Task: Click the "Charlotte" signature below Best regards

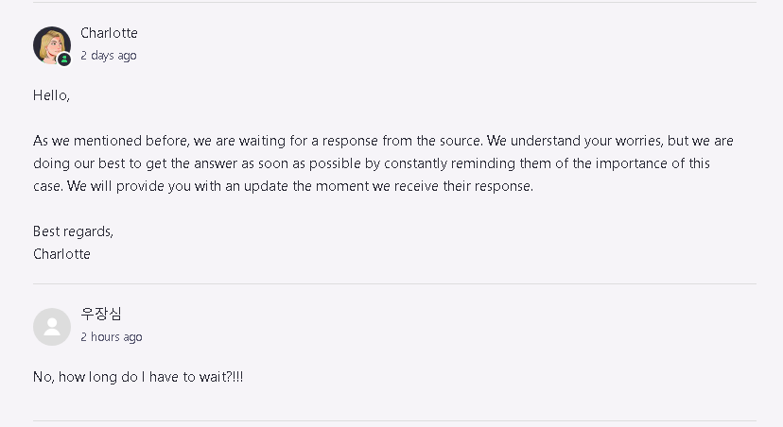Action: [x=61, y=254]
